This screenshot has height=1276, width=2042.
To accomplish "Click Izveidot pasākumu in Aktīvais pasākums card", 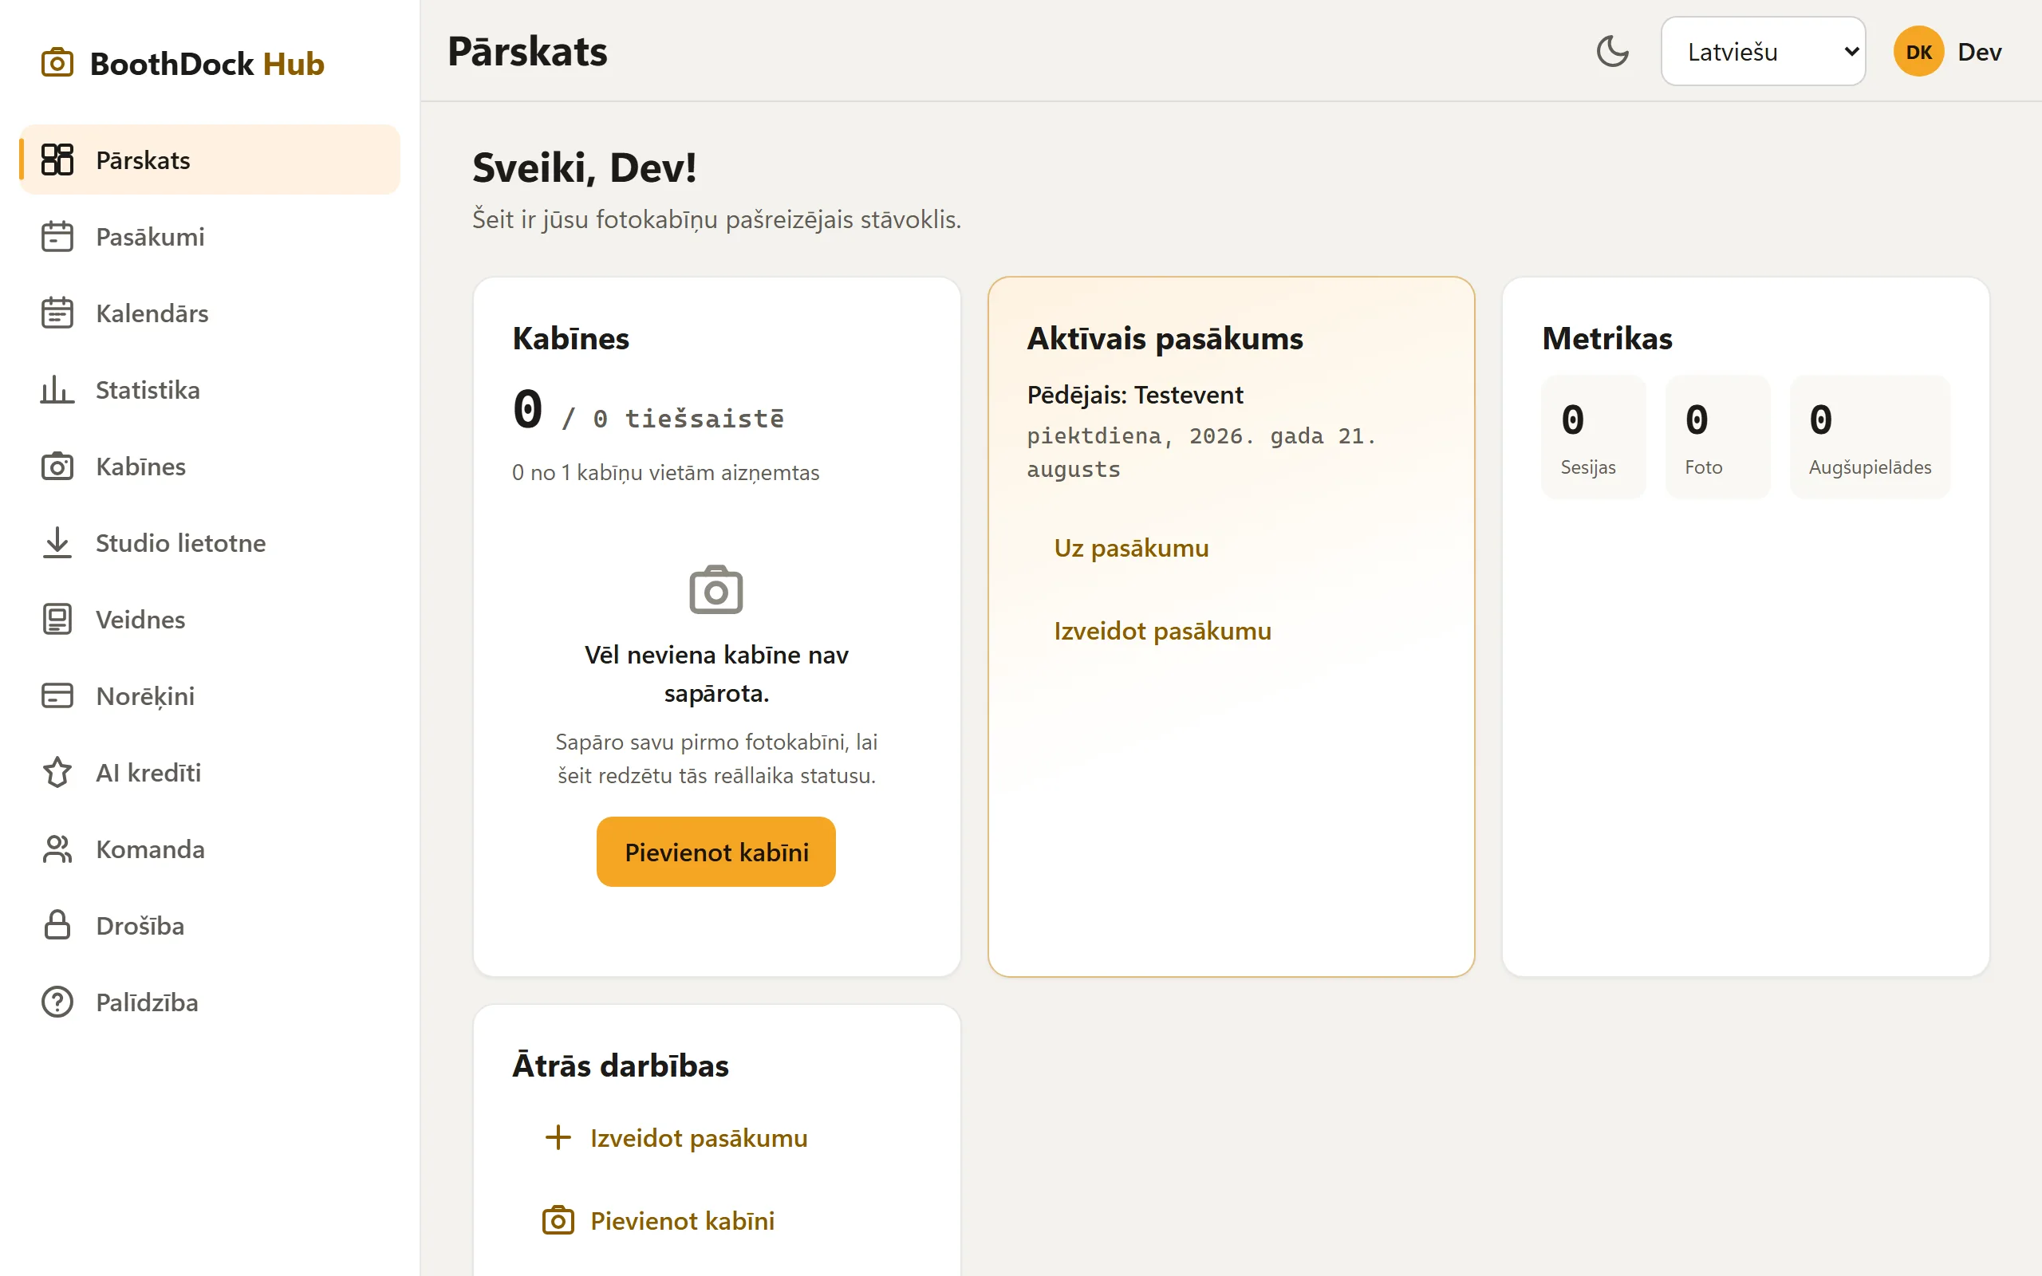I will pyautogui.click(x=1162, y=630).
